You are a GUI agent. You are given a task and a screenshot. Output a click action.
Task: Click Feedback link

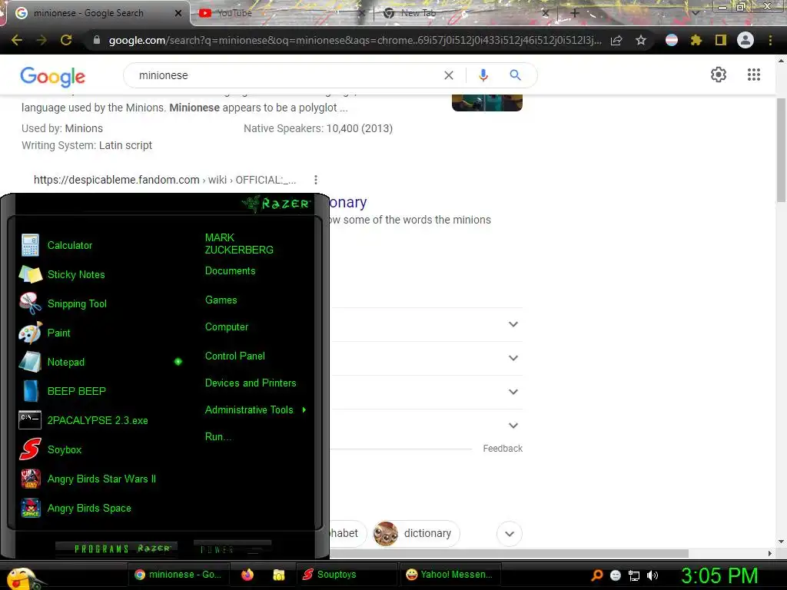503,449
